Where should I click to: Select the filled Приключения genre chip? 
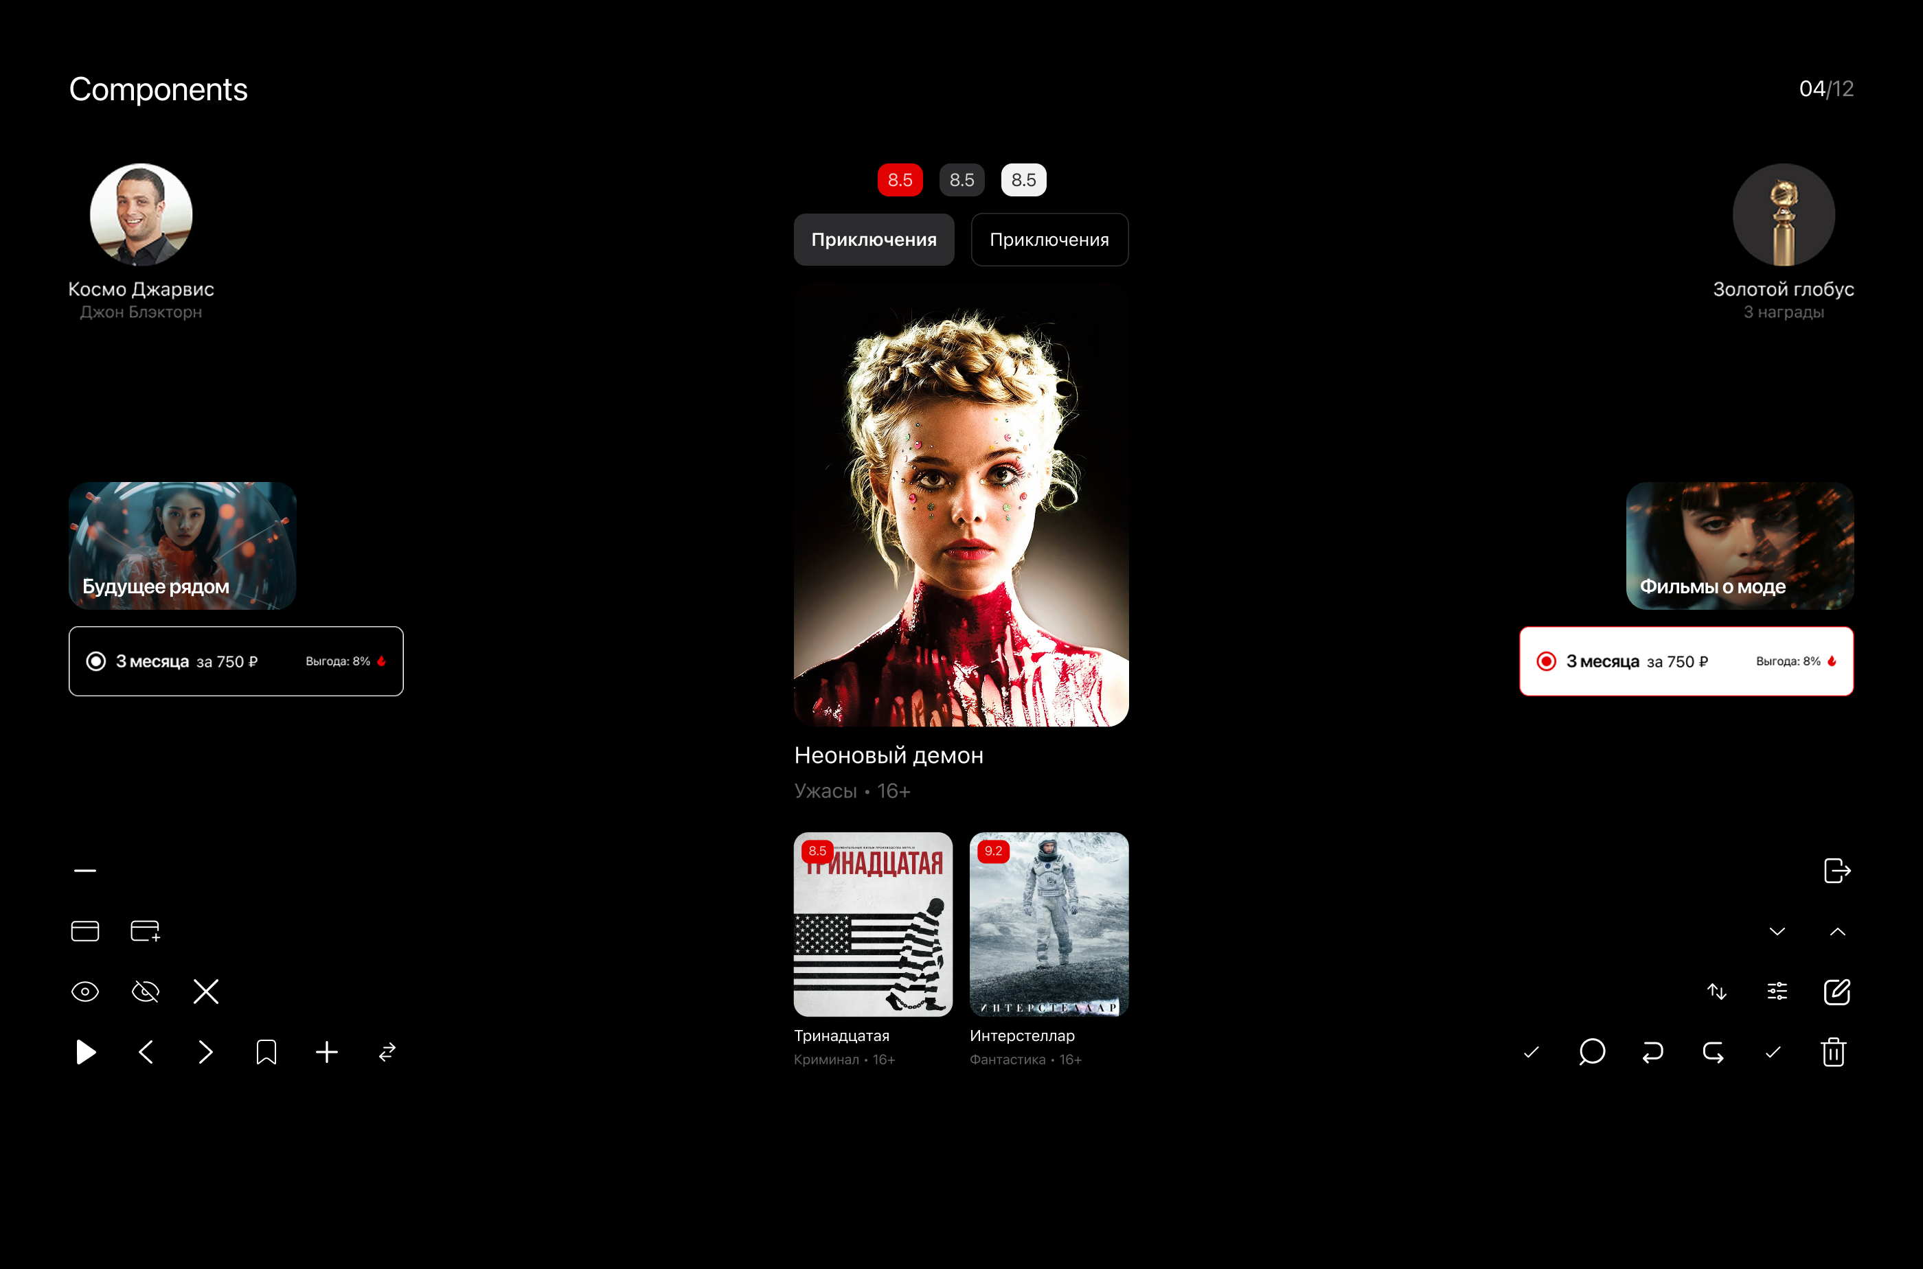pyautogui.click(x=874, y=240)
